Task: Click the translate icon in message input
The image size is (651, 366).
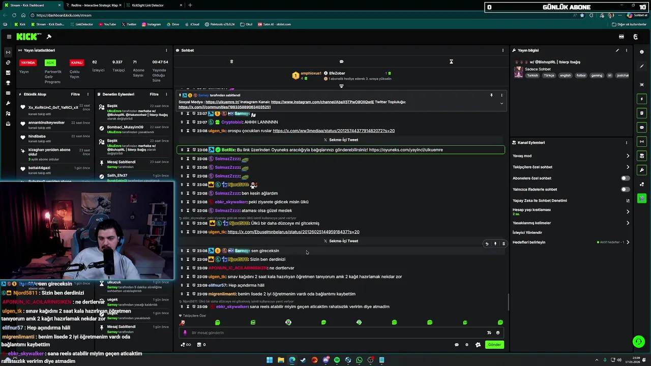Action: pos(489,333)
